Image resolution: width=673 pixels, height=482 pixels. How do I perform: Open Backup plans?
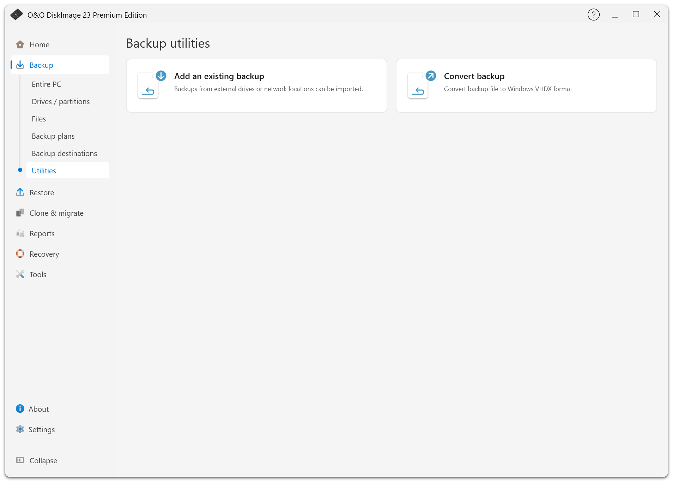coord(68,136)
